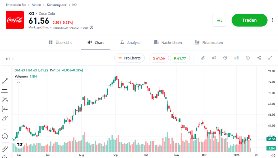The height and width of the screenshot is (158, 278).
Task: Click the 2025 label on time axis
Action: click(x=236, y=155)
